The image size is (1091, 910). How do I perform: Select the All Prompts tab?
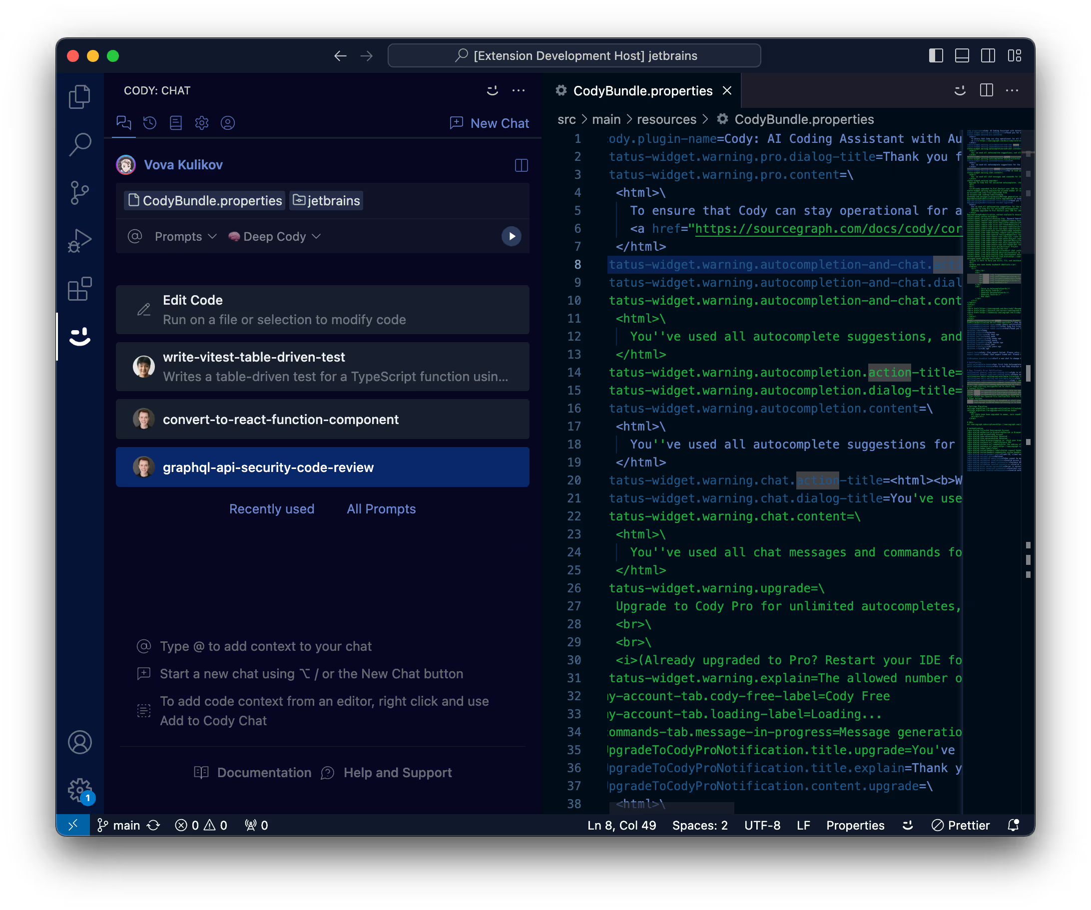pyautogui.click(x=381, y=508)
